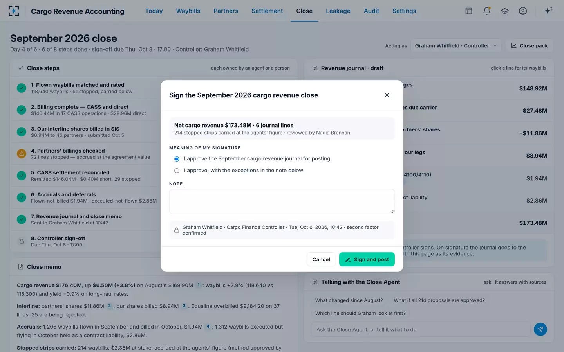This screenshot has width=564, height=352.
Task: Go to the Partners tab
Action: coord(226,11)
